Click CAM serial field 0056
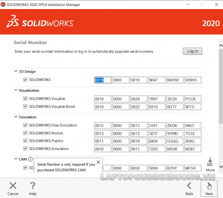This screenshot has width=223, height=198. 139,168
